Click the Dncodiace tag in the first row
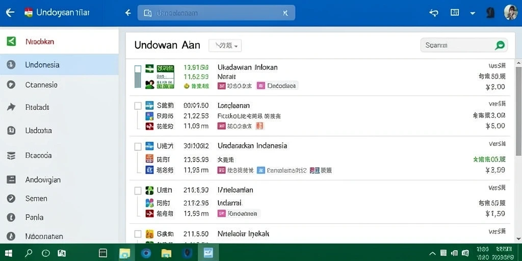Viewport: 522px width, 261px height. (277, 86)
